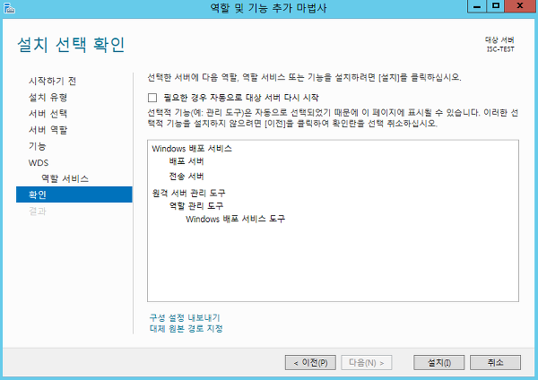538x380 pixels.
Task: Select 역할 관리 도구 entry
Action: point(196,206)
